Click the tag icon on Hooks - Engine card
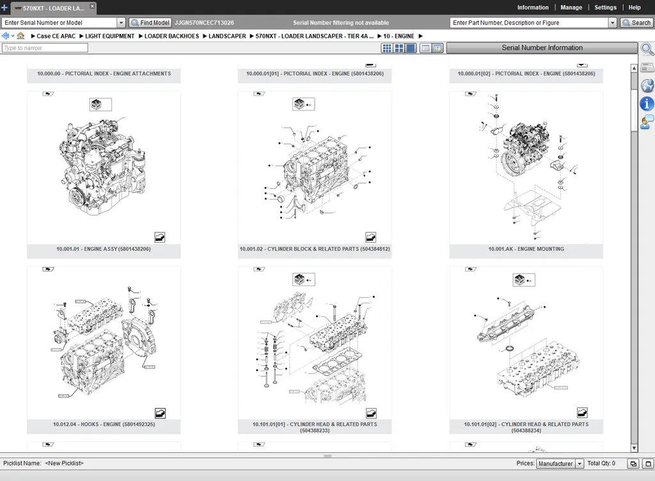 click(48, 269)
